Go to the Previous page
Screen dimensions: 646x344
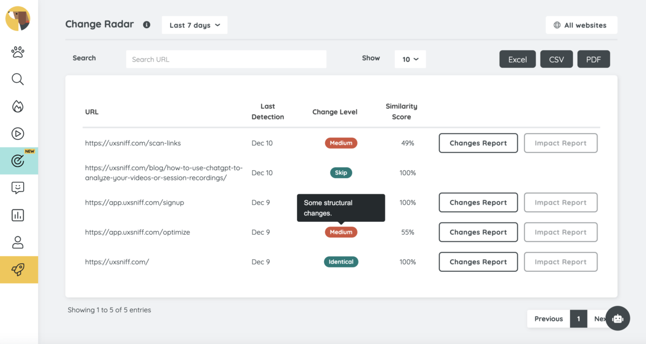548,319
